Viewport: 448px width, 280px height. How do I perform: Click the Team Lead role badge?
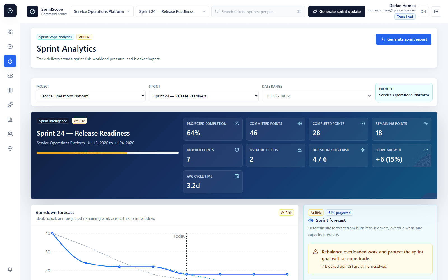pyautogui.click(x=405, y=17)
